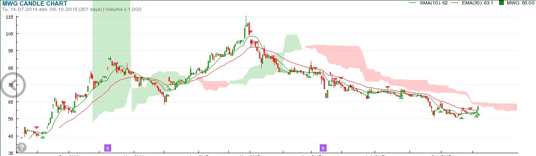This screenshot has height=156, width=536.
Task: Click the 68 price axis label
Action: (x=11, y=102)
